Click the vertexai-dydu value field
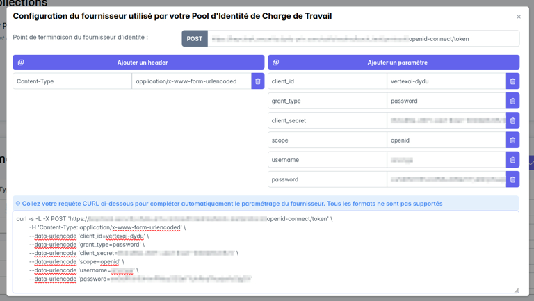Image resolution: width=534 pixels, height=301 pixels. point(446,81)
